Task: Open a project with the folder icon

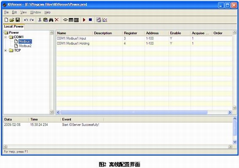Action: tap(12, 20)
